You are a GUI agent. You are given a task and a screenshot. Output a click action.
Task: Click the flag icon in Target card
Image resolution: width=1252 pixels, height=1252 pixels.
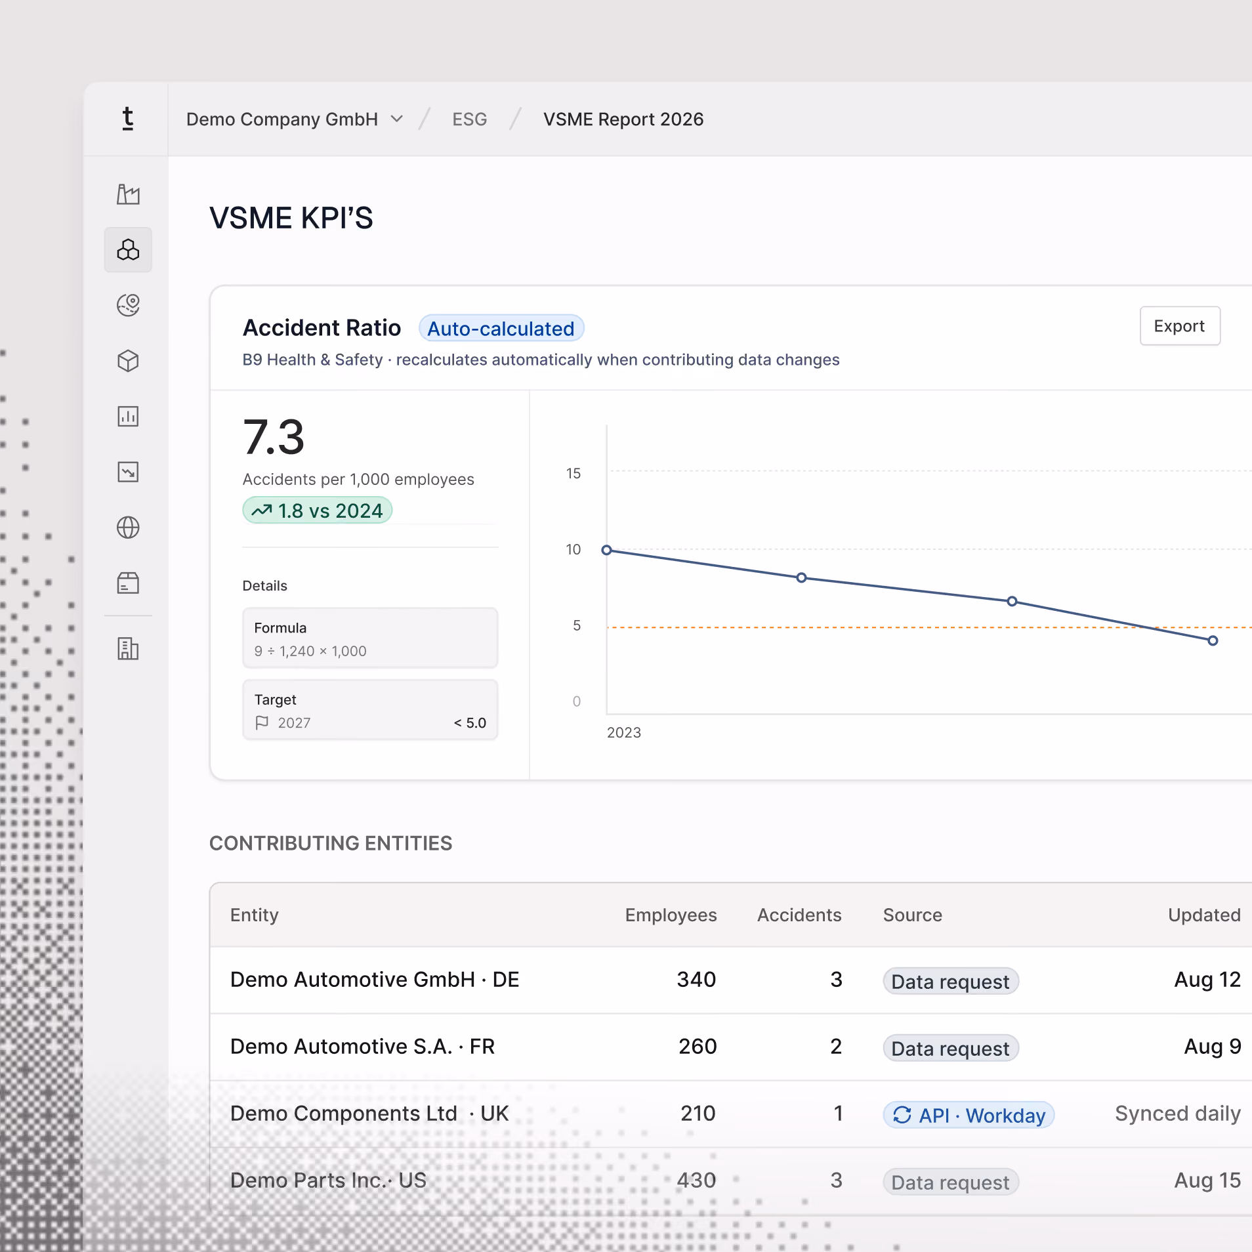262,722
